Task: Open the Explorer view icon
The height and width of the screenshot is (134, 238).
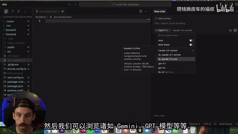Action: tap(6, 11)
